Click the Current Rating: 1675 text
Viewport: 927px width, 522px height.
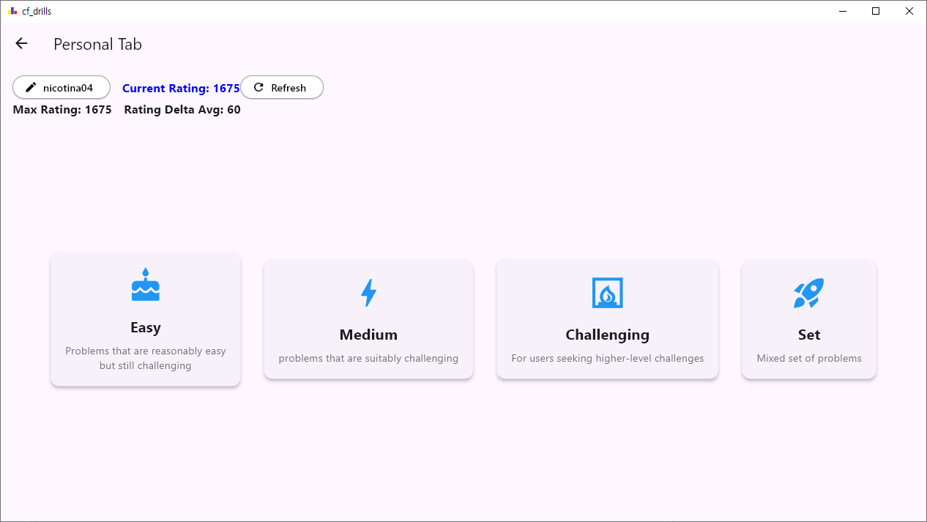coord(181,88)
